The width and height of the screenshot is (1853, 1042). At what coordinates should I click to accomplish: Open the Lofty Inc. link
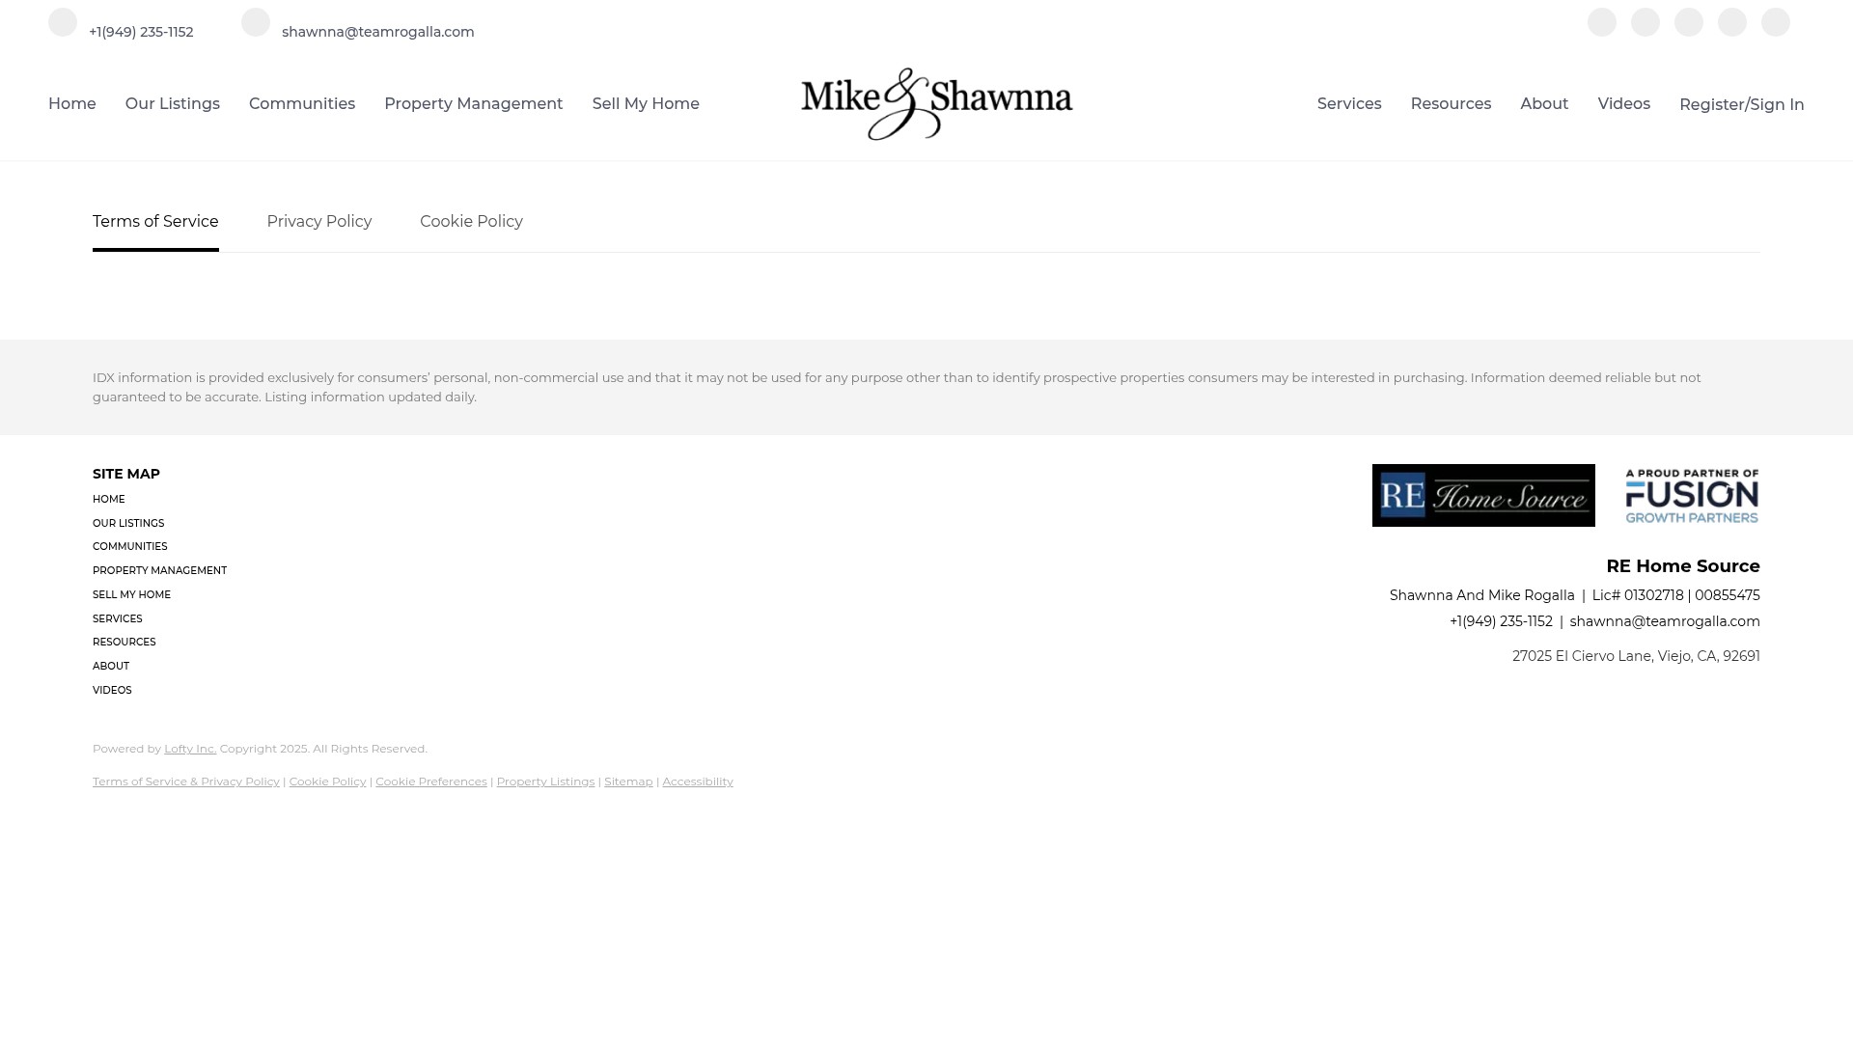point(190,749)
